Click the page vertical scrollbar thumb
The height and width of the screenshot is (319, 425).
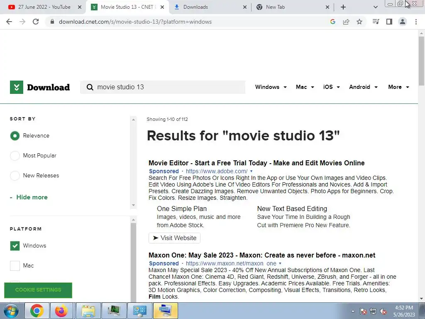[421, 61]
